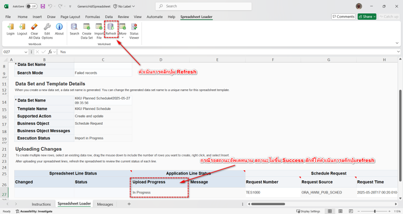Open the Formulas ribbon tab
Viewport: 403px width, 214px height.
coord(93,17)
